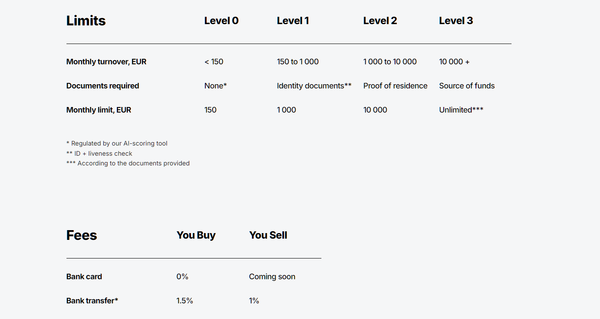Click the "1 000 to 10 000" turnover value
Viewport: 600px width, 319px height.
390,62
